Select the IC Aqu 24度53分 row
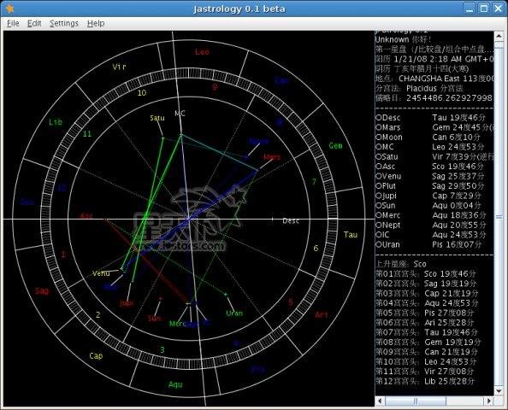This screenshot has width=508, height=410. (430, 235)
